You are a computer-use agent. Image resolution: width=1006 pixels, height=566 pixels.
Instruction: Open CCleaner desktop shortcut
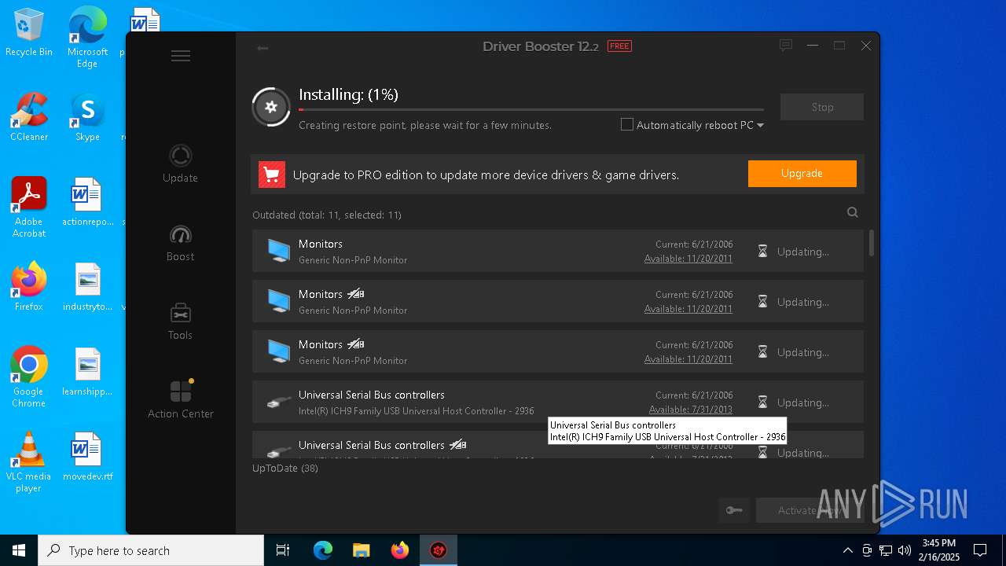[29, 117]
